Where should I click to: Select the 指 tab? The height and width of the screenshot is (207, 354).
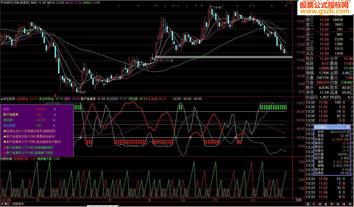[338, 204]
